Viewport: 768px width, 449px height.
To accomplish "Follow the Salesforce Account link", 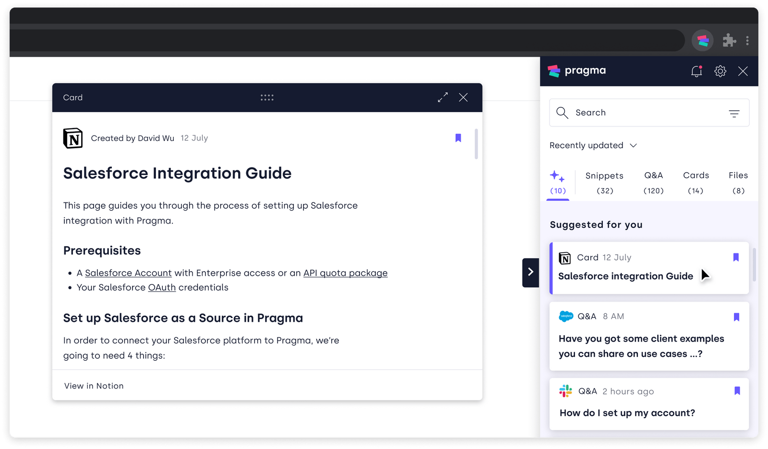I will point(128,273).
